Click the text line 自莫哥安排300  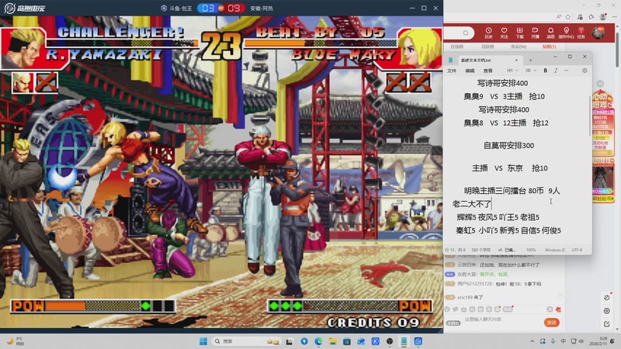pyautogui.click(x=508, y=146)
